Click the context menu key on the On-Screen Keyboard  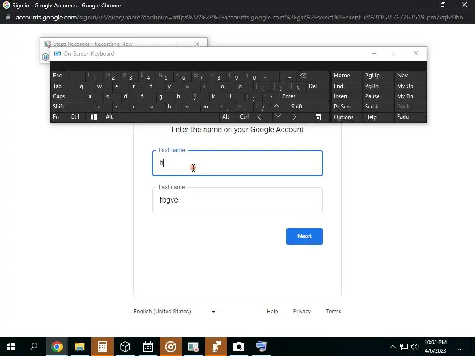[x=318, y=117]
